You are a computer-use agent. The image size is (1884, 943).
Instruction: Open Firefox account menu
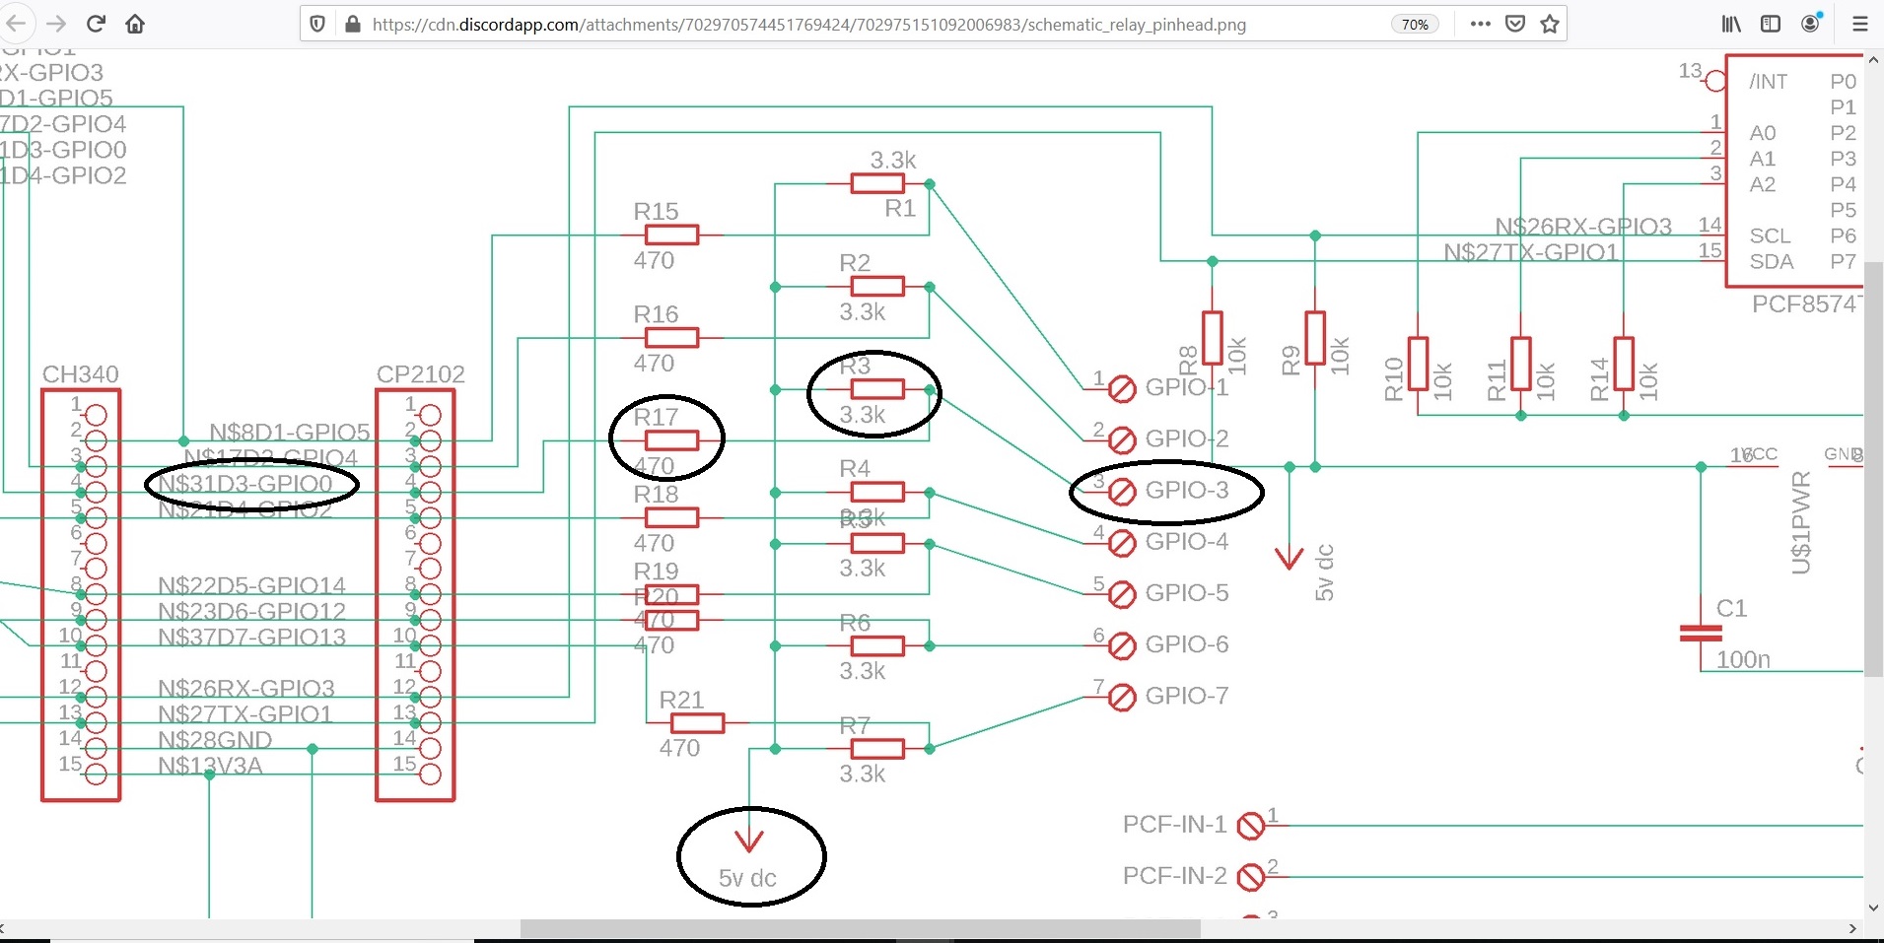(1811, 23)
